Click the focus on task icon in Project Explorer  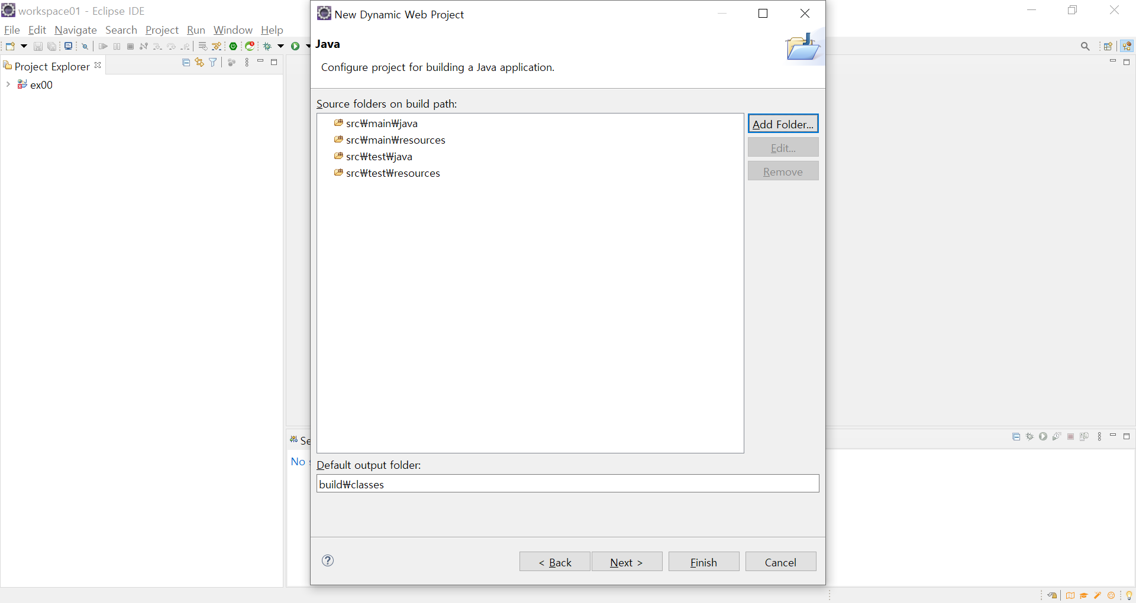click(x=231, y=62)
